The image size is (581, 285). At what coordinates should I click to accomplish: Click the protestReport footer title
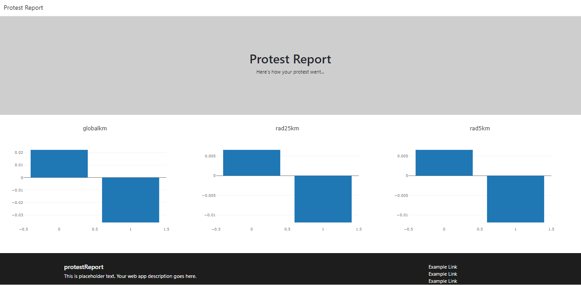click(x=84, y=267)
